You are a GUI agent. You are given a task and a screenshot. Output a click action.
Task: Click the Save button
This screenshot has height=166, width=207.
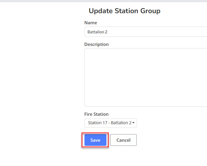click(x=95, y=140)
